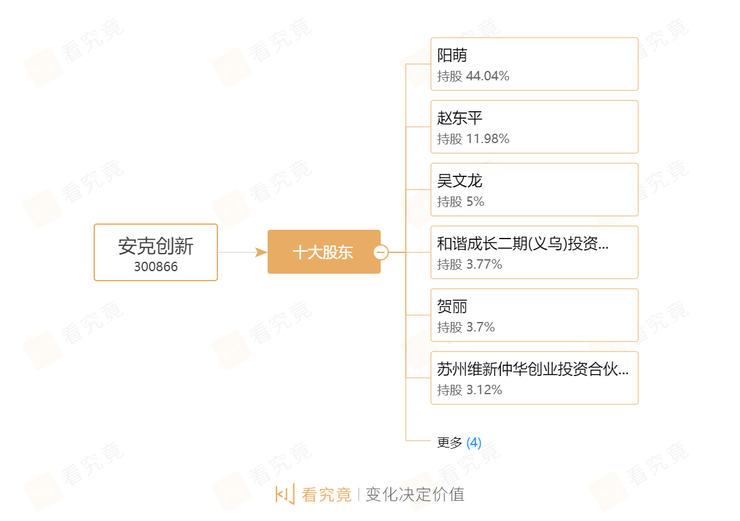Click the 十大股东 orange node
The width and height of the screenshot is (740, 521).
click(324, 252)
